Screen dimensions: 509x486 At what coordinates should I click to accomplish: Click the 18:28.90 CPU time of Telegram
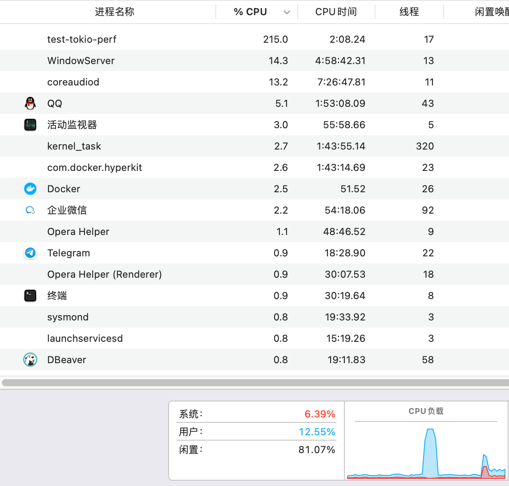tap(345, 253)
